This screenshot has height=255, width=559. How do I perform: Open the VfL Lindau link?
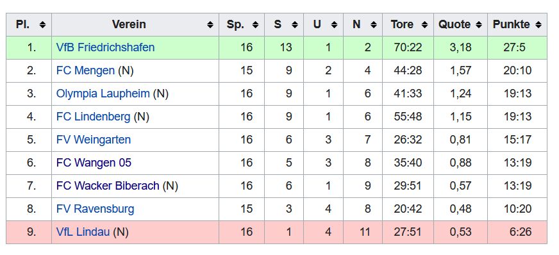coord(83,232)
